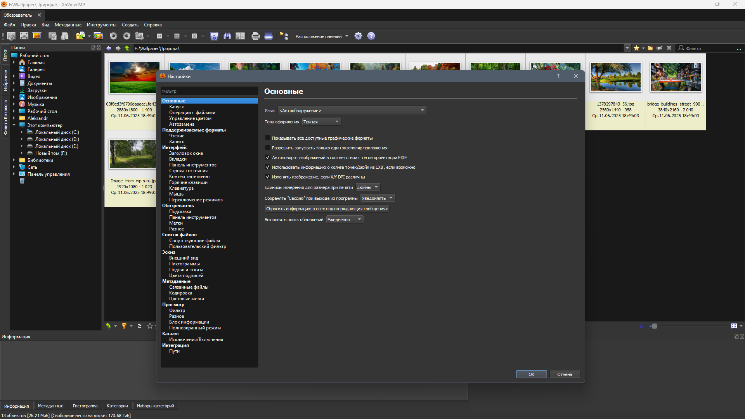Click the Fullscreen toolbar icon
The width and height of the screenshot is (745, 419).
coord(24,36)
